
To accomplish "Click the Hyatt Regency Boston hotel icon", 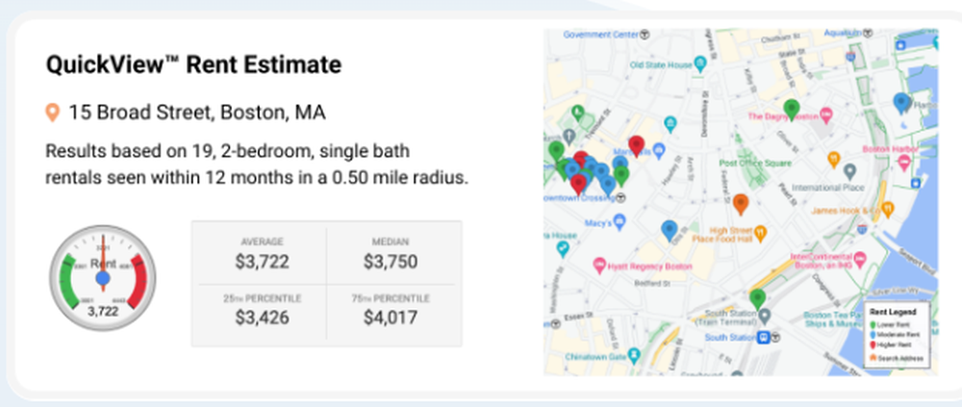I will pos(600,266).
